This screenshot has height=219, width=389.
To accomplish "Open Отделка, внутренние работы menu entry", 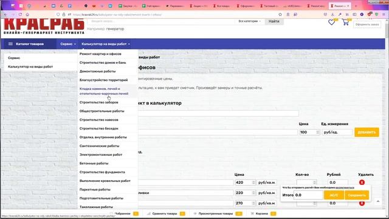I will pos(103,137).
